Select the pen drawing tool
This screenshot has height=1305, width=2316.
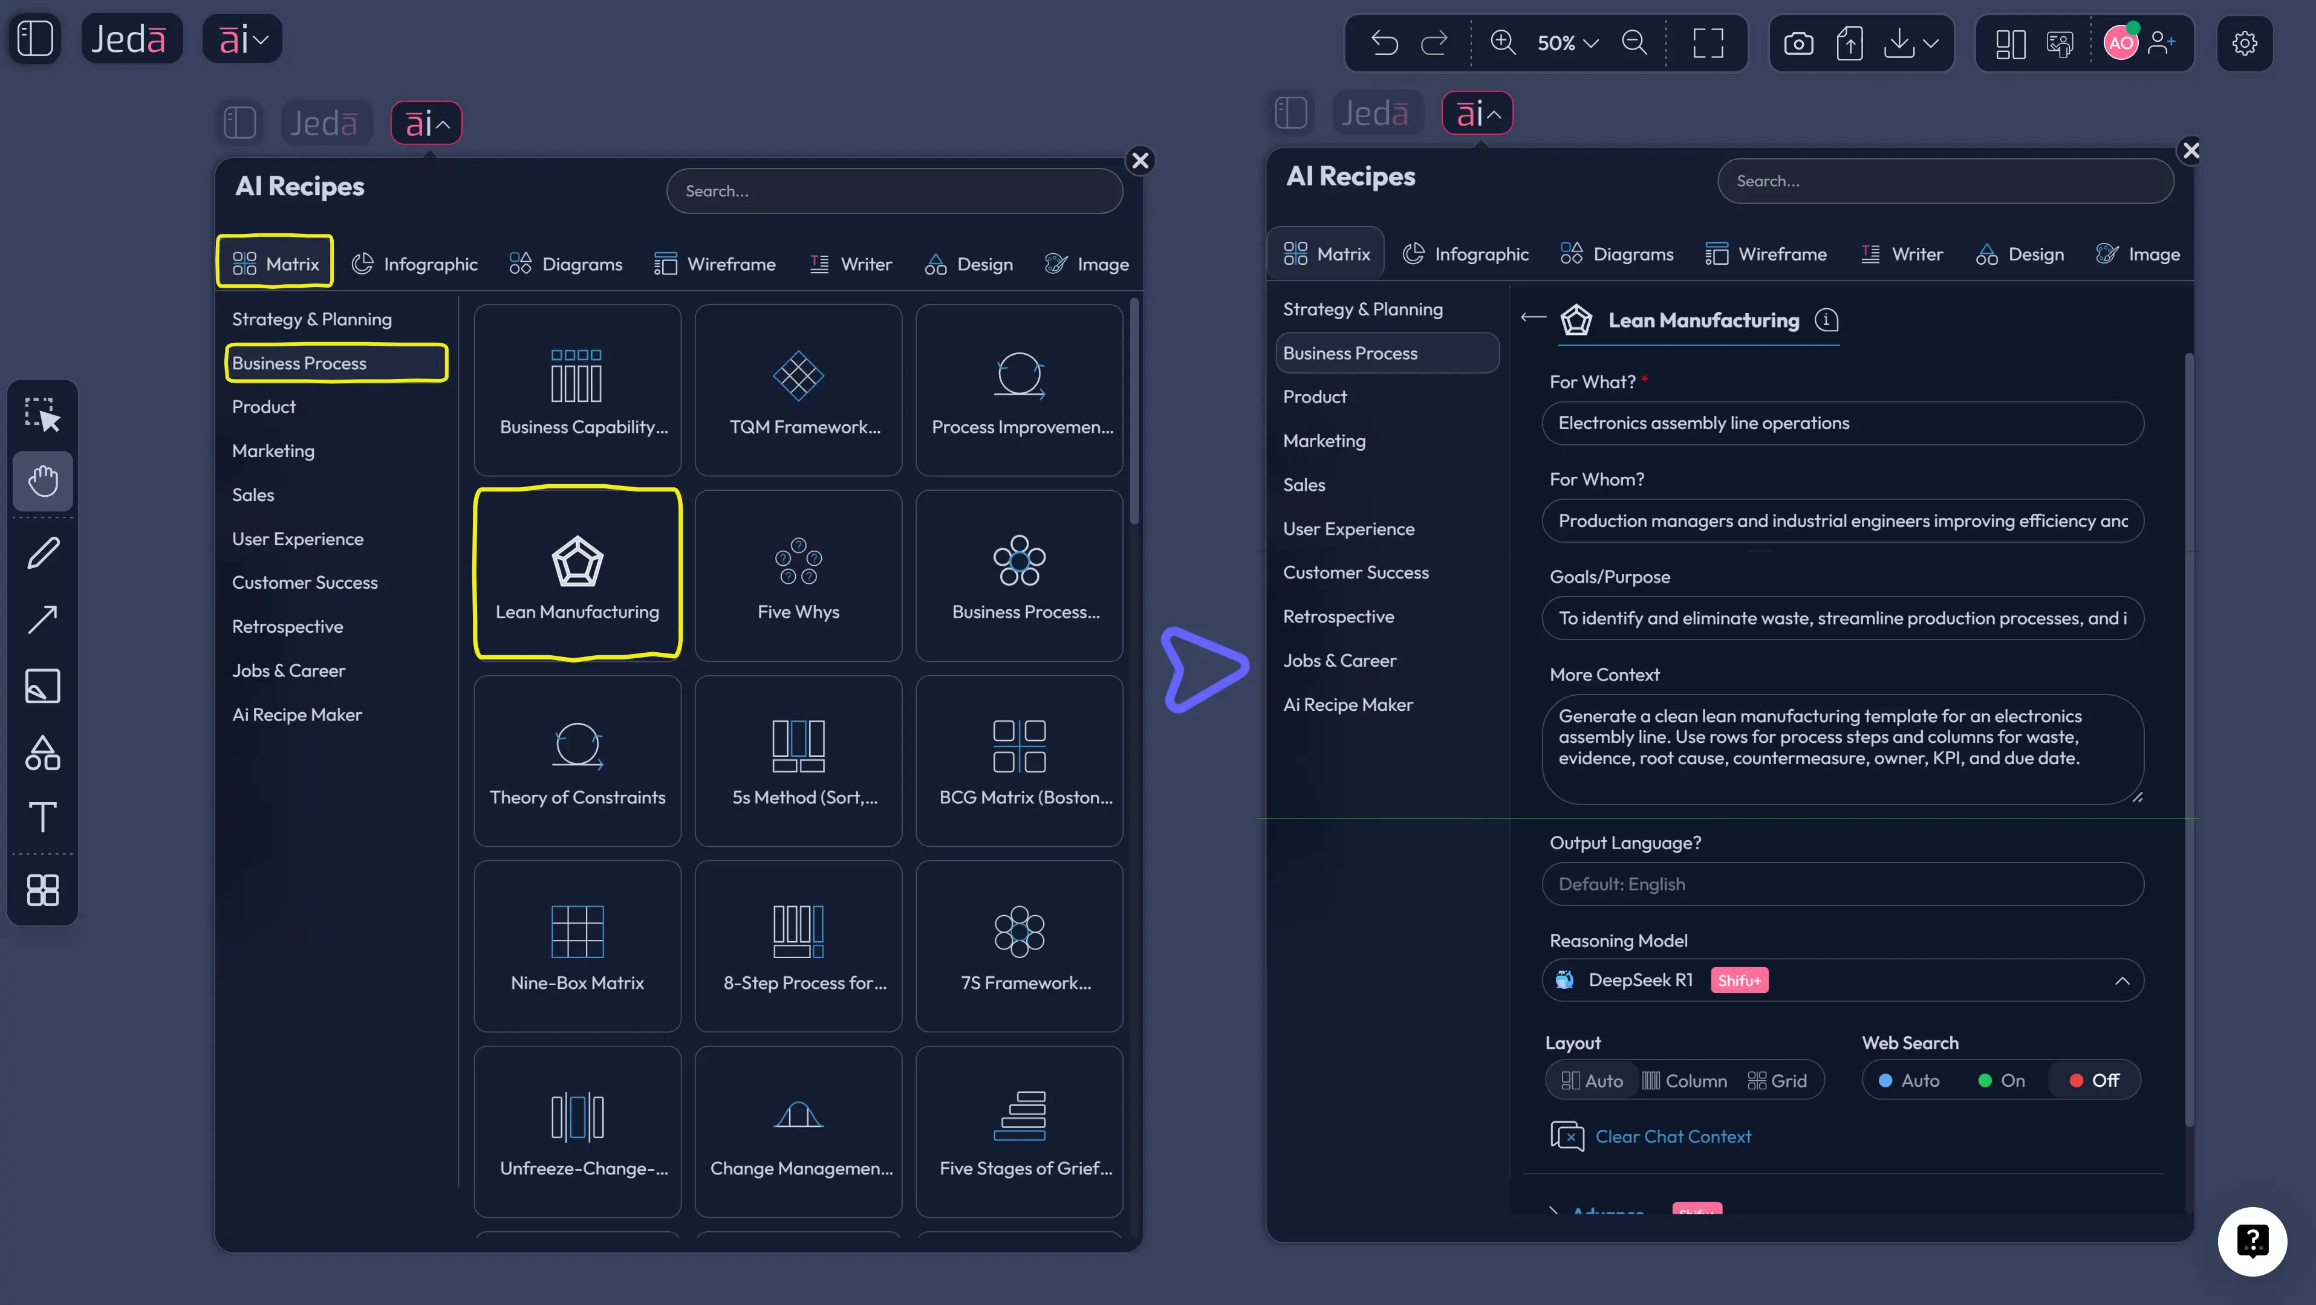[x=42, y=552]
